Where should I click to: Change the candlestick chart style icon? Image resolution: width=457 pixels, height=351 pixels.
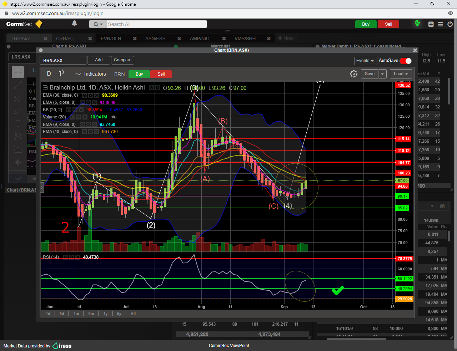(61, 73)
